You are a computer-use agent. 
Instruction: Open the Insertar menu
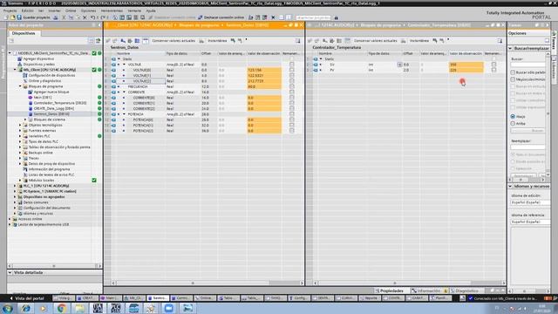click(x=54, y=10)
